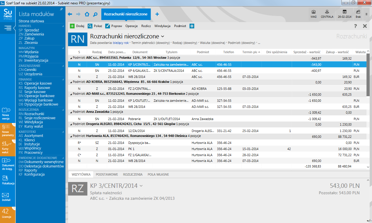Screen dimensions: 372x223
Task: Open the Windykacja menu in the toolbar
Action: (163, 26)
